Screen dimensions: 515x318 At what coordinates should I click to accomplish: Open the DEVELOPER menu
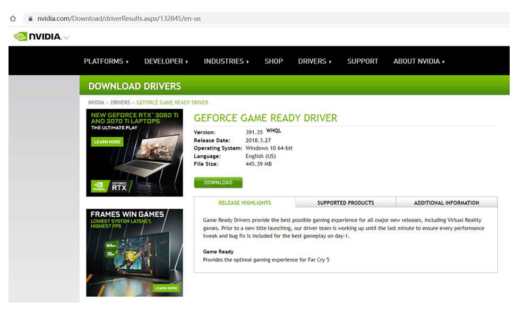pyautogui.click(x=166, y=61)
